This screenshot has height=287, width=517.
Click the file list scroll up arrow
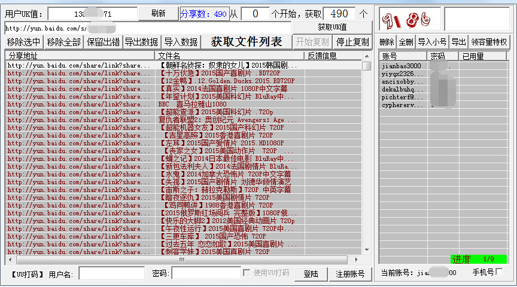tap(367, 56)
